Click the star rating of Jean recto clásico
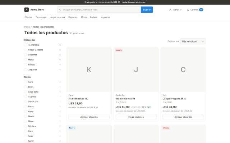230x143 pixels. (121, 102)
